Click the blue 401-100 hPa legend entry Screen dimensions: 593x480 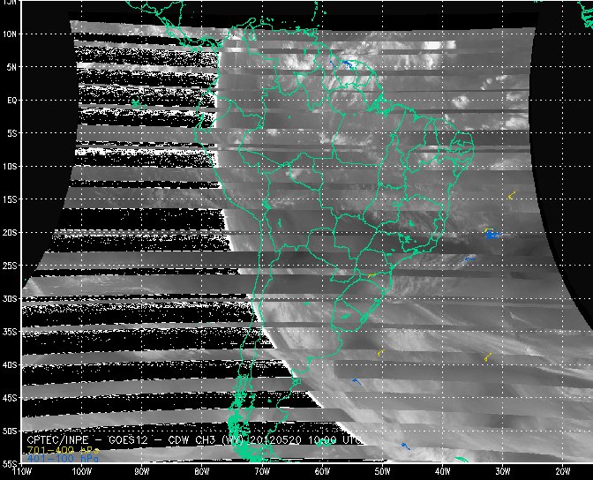pyautogui.click(x=63, y=459)
